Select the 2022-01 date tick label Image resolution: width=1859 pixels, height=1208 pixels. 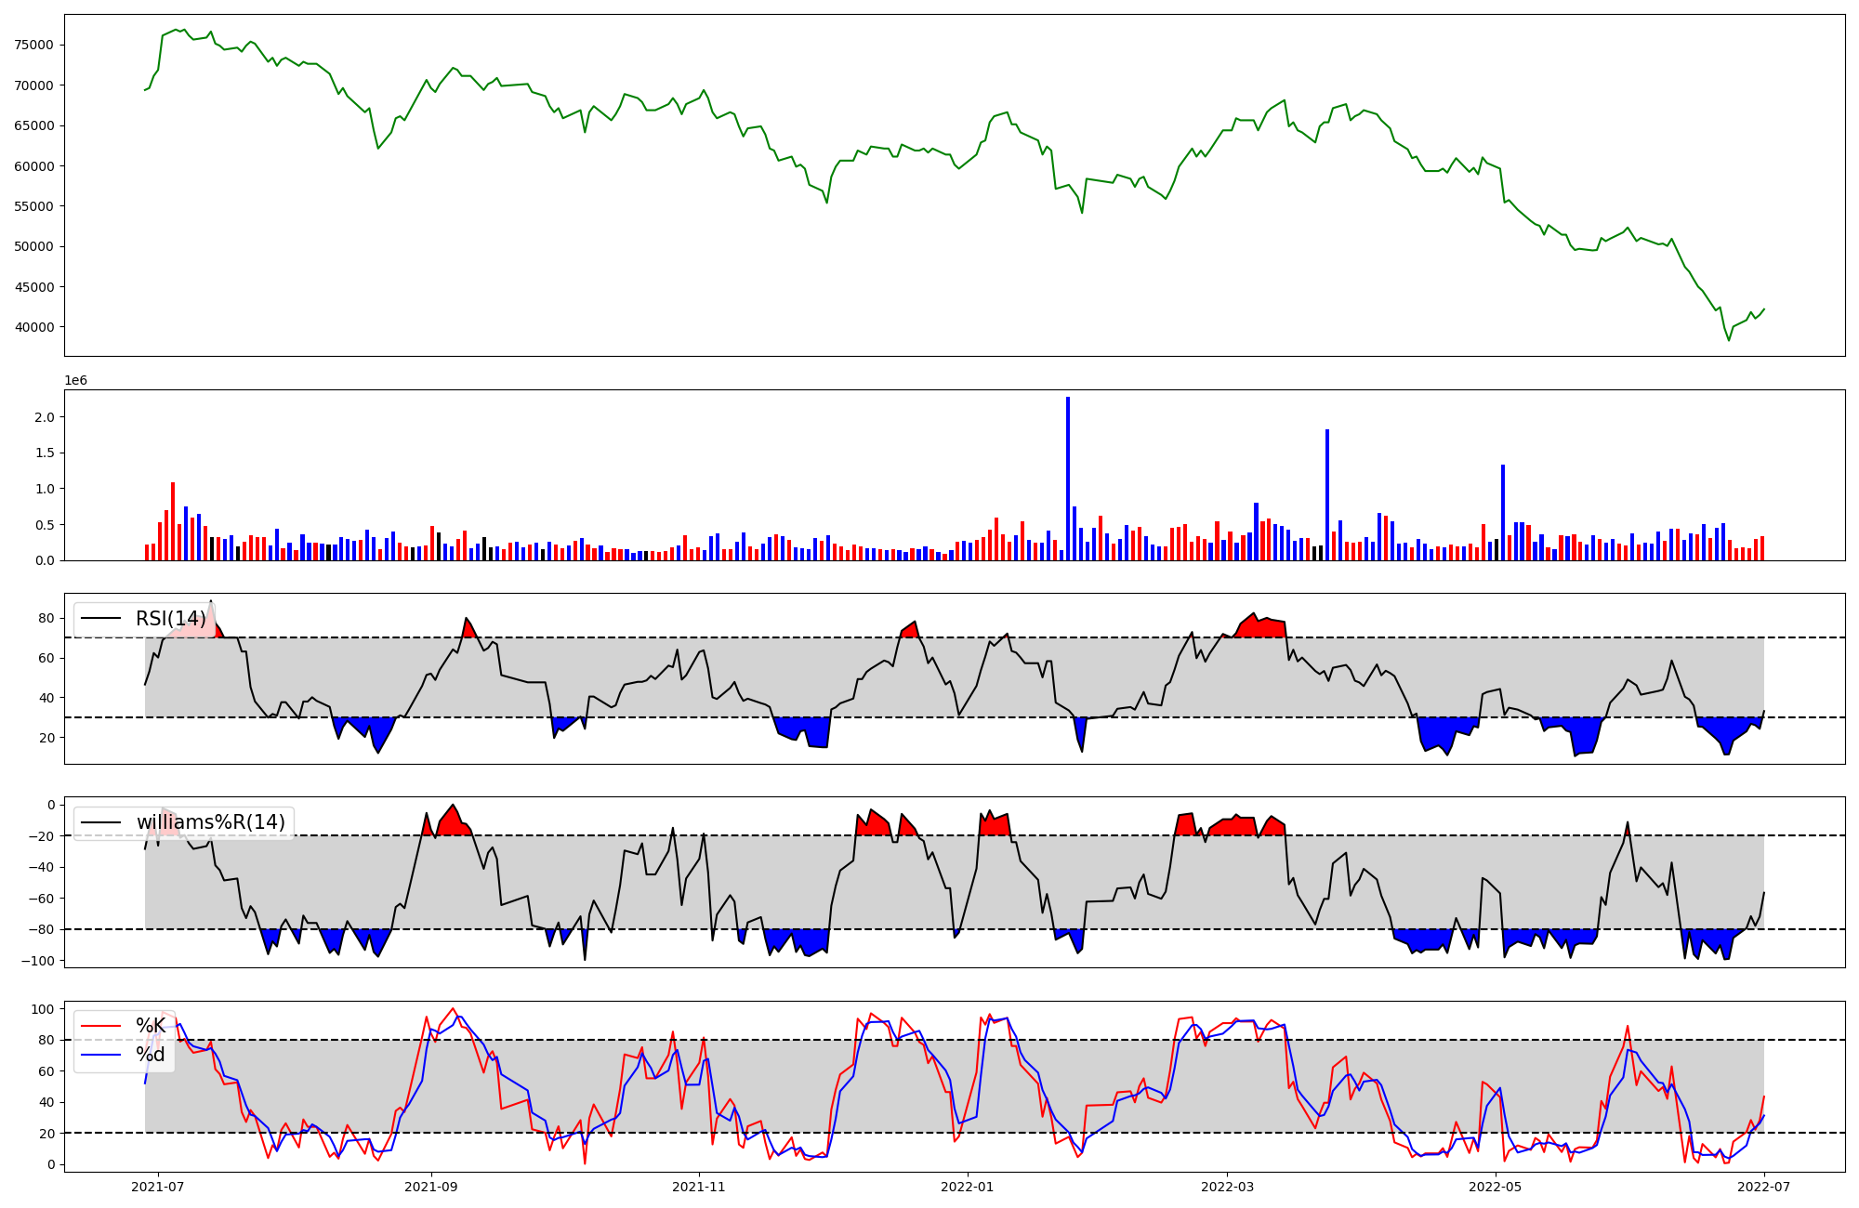coord(968,1187)
